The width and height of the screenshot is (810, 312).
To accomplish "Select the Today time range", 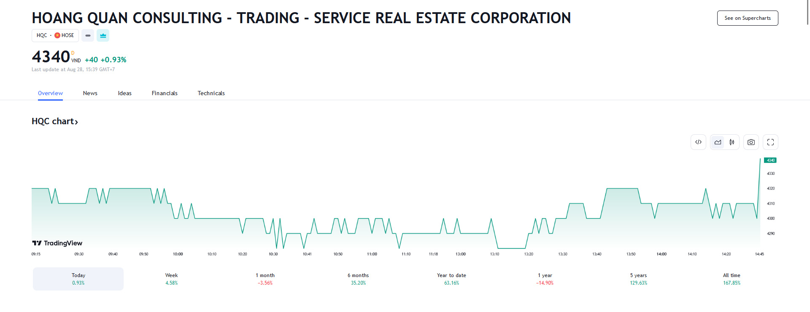I will (x=78, y=279).
